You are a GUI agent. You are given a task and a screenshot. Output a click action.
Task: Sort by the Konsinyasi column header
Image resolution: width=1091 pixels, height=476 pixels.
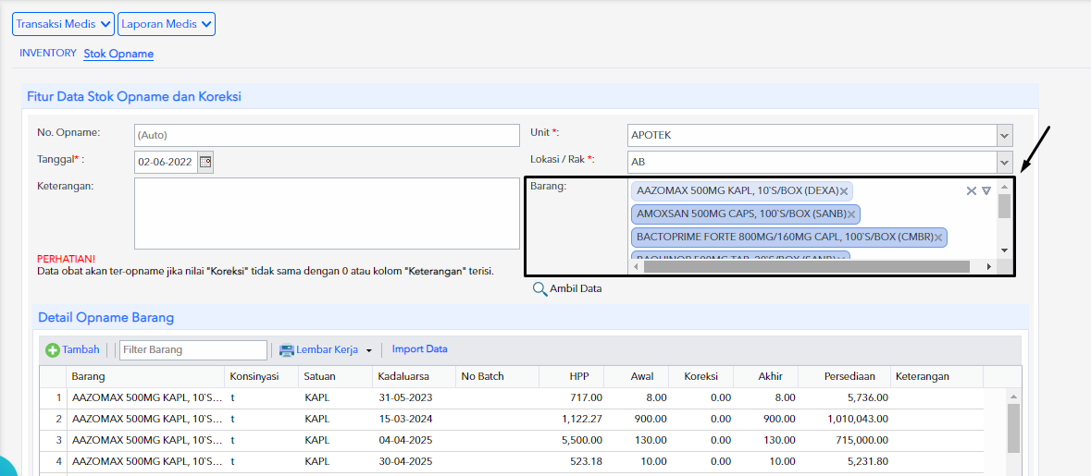(x=261, y=376)
